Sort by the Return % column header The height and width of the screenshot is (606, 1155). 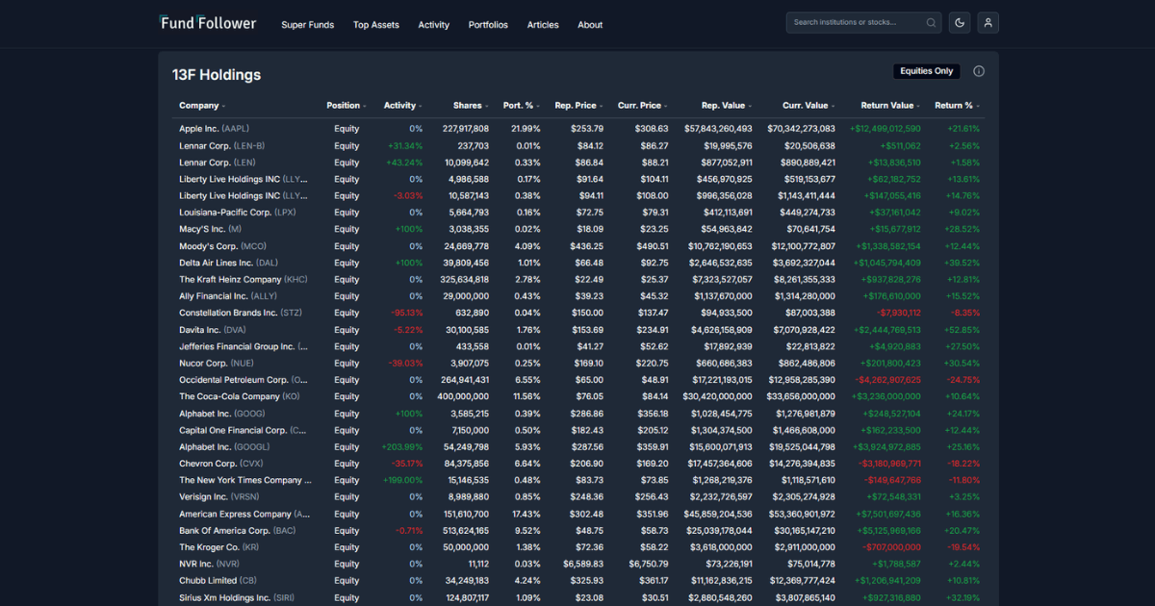pyautogui.click(x=958, y=106)
